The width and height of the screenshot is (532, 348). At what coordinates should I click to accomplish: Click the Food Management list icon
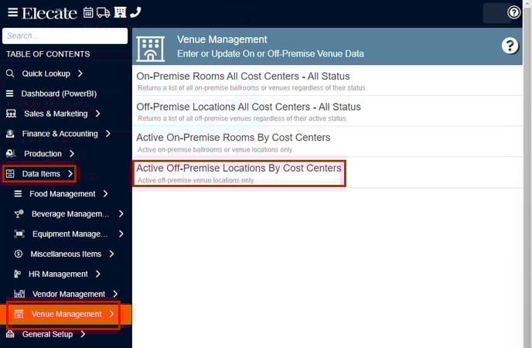(18, 193)
